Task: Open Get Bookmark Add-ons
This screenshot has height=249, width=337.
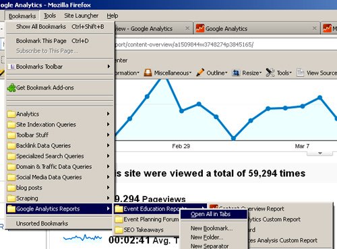Action: [x=60, y=87]
